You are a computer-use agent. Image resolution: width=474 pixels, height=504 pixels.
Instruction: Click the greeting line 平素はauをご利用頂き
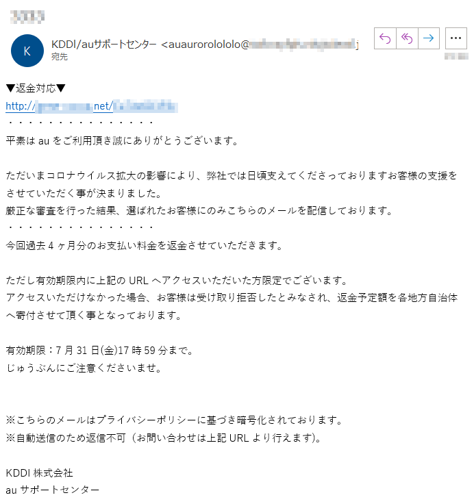coord(122,141)
